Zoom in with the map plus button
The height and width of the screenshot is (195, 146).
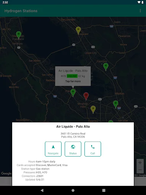[x=140, y=163]
